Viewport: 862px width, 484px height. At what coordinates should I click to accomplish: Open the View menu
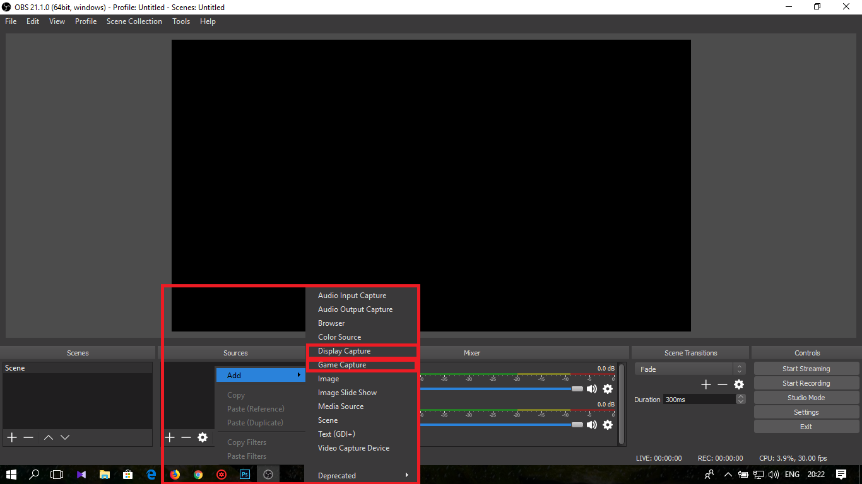click(57, 21)
